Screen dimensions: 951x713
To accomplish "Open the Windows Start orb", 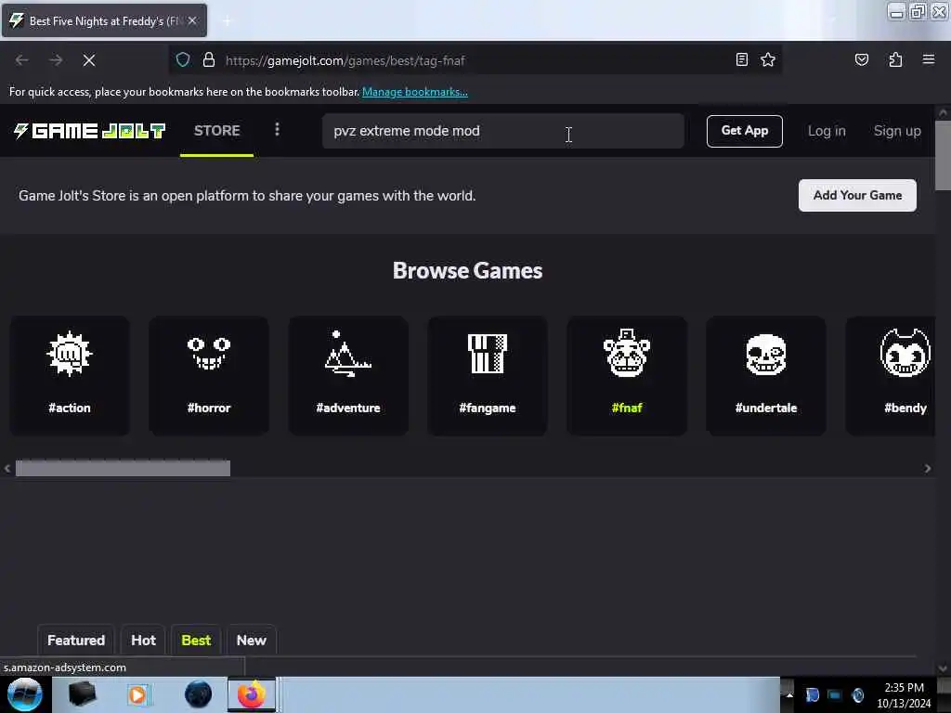I will [25, 694].
